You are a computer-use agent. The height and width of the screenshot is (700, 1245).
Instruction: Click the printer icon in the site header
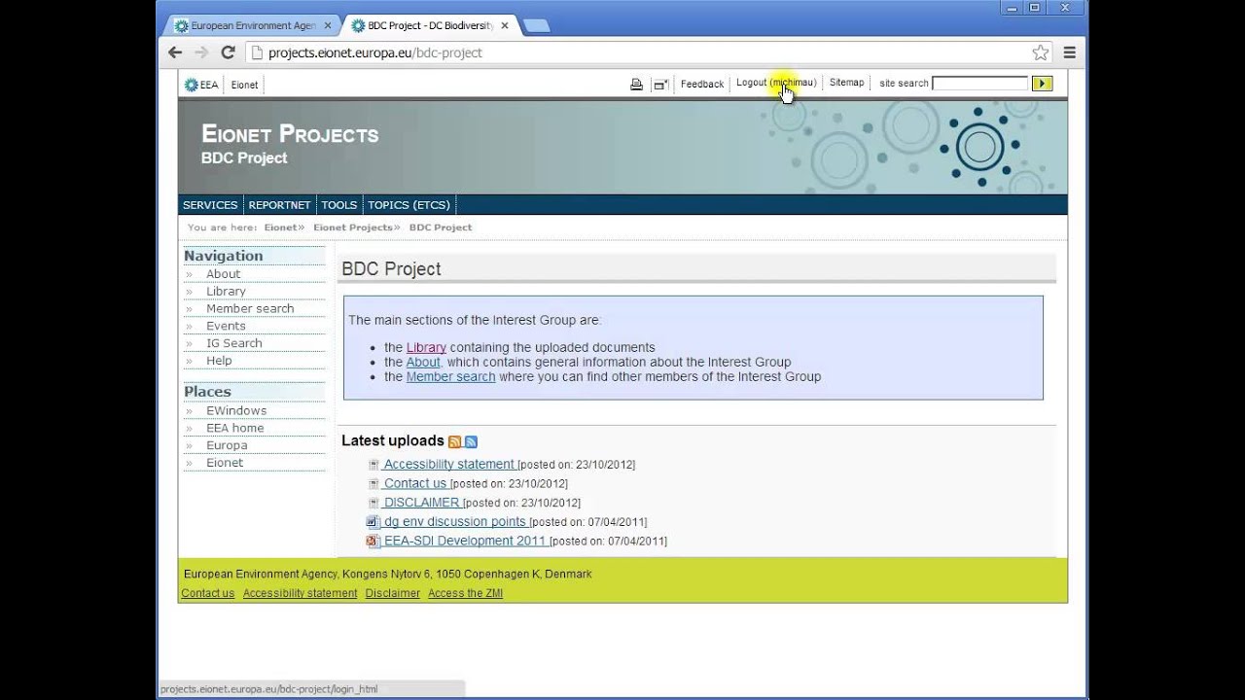tap(636, 84)
